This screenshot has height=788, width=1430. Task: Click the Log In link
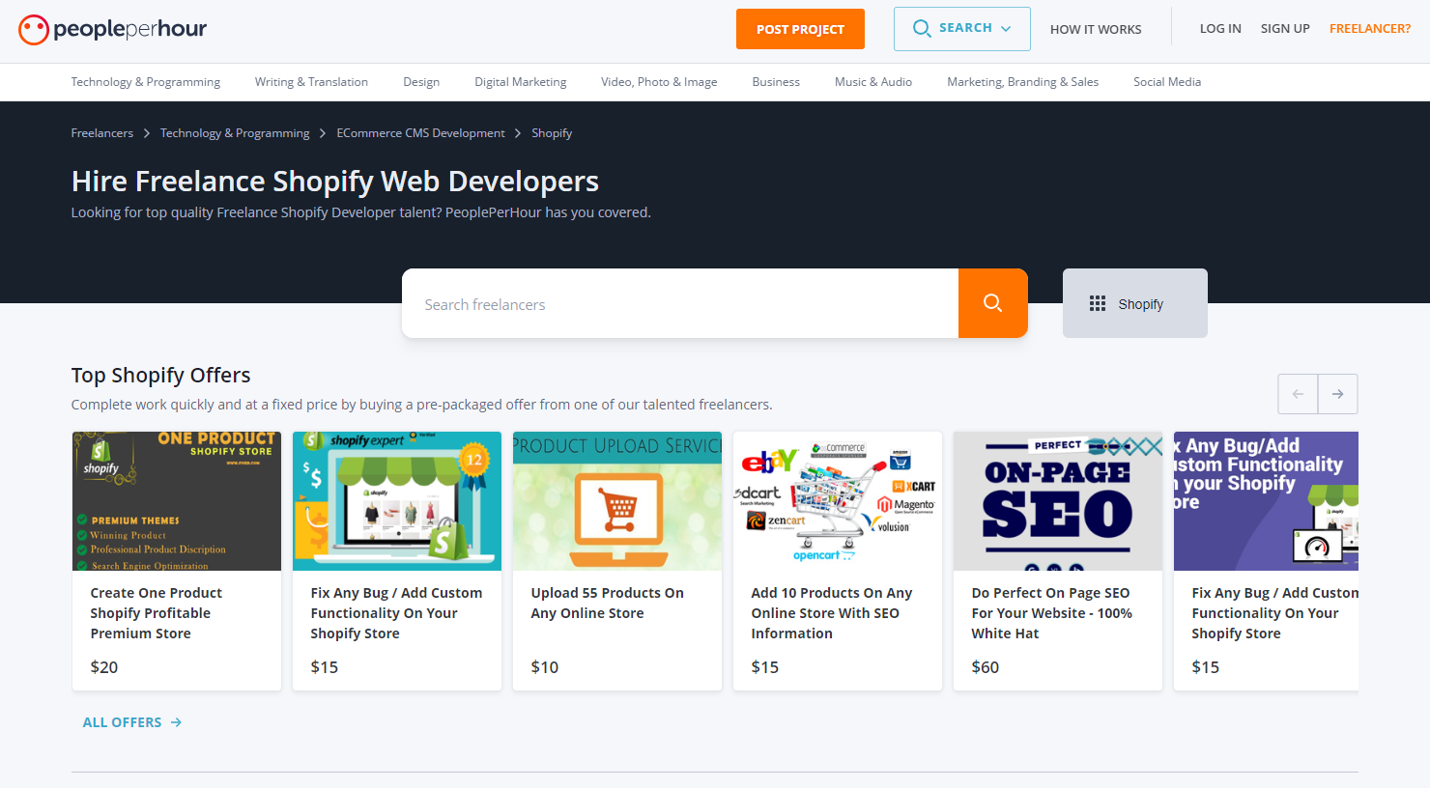click(1220, 29)
